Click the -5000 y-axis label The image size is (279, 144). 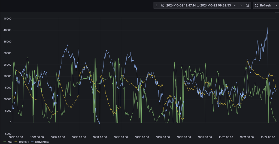(7, 134)
